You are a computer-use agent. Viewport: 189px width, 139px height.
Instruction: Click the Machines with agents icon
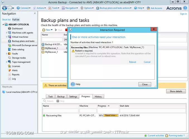9,33
